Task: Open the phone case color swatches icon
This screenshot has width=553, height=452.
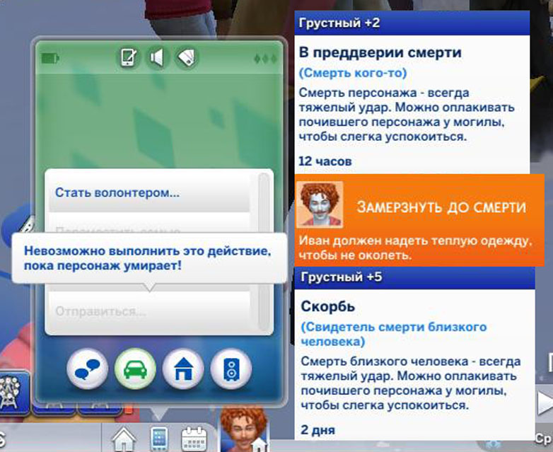Action: click(x=186, y=57)
